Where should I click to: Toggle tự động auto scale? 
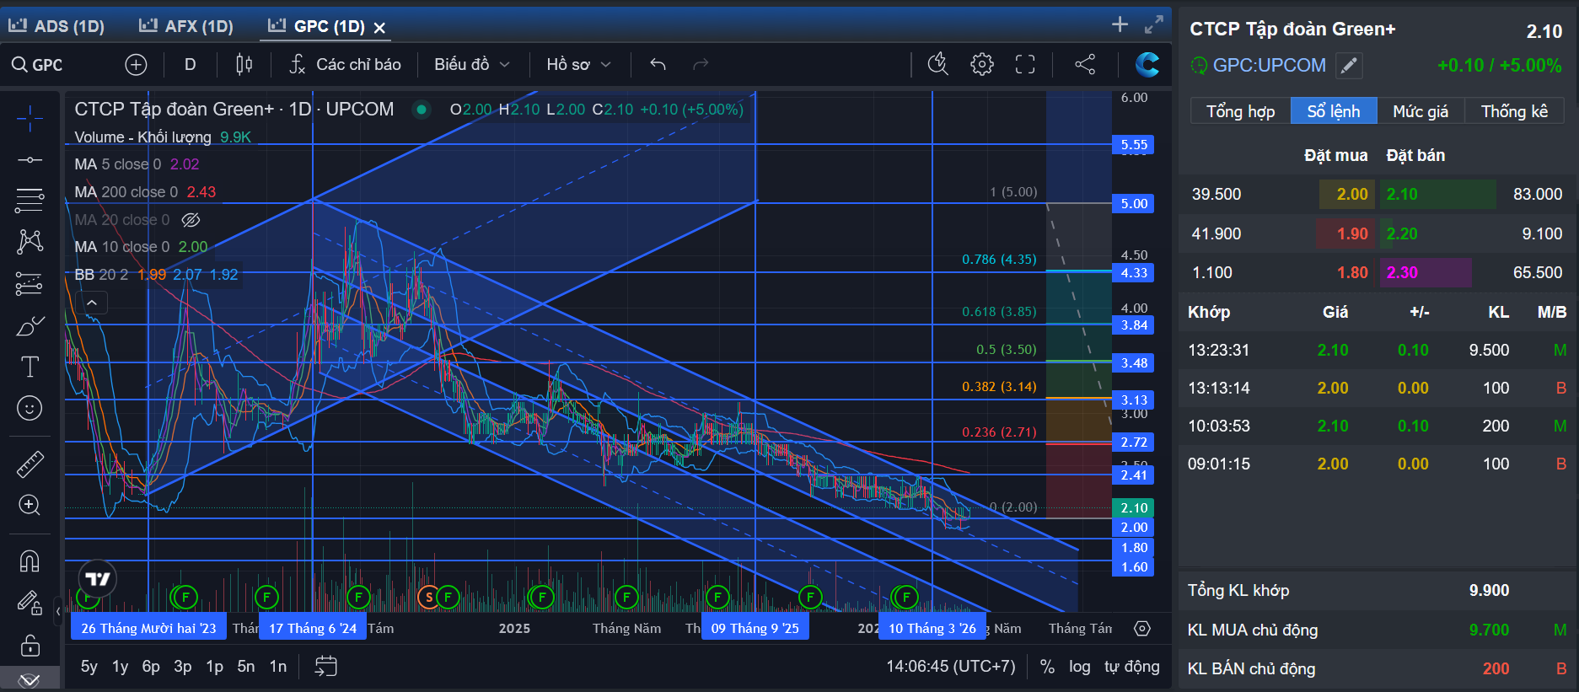[x=1131, y=667]
